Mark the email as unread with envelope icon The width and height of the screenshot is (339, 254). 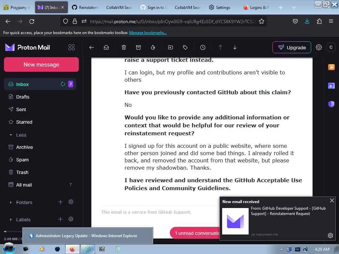(106, 48)
